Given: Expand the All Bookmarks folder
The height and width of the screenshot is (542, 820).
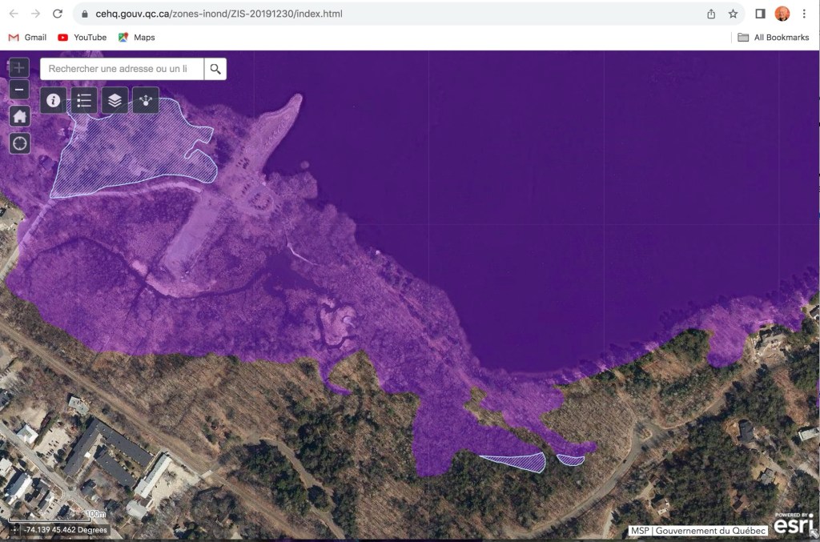Looking at the screenshot, I should (x=773, y=38).
